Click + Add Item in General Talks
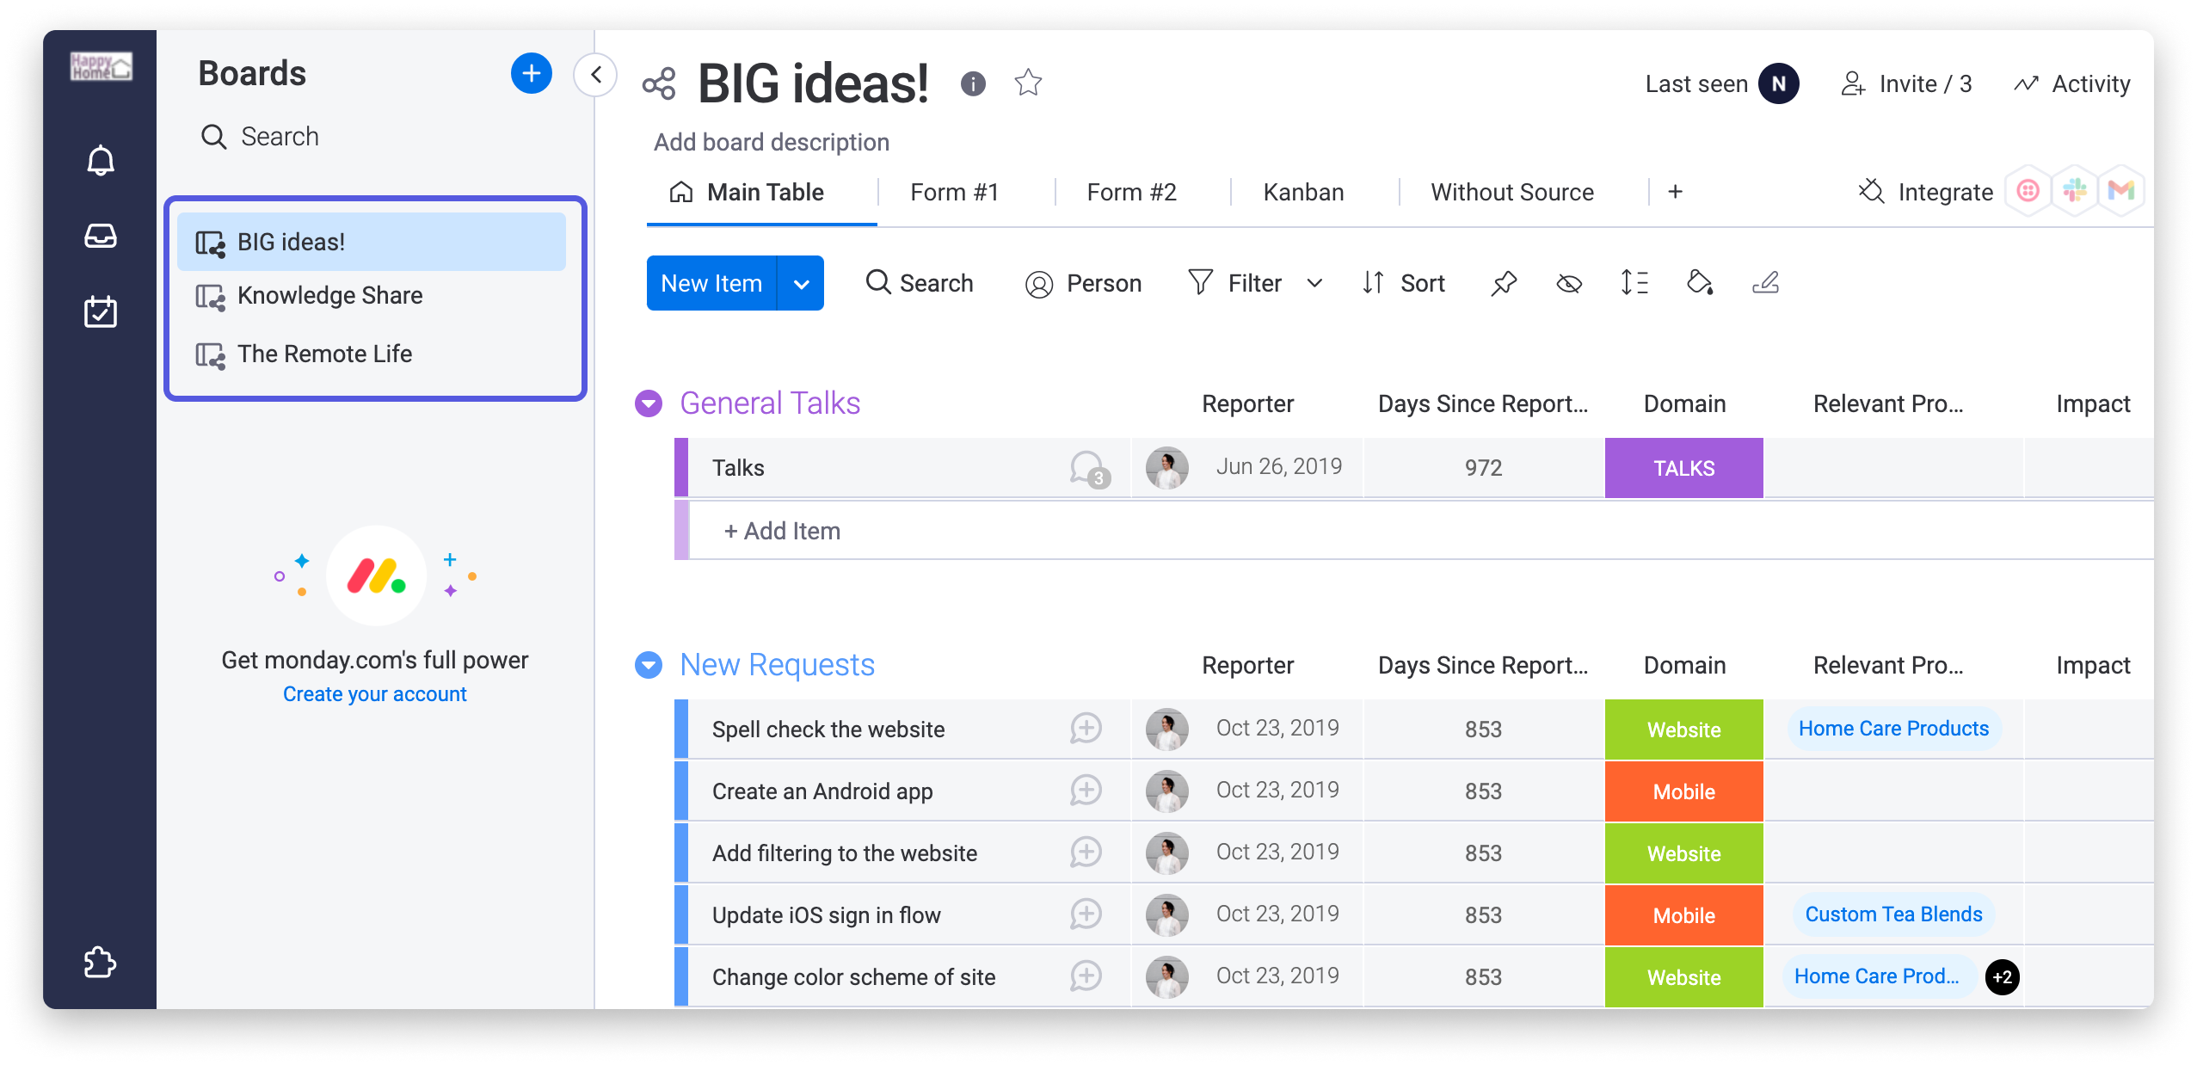This screenshot has height=1065, width=2197. pos(782,531)
